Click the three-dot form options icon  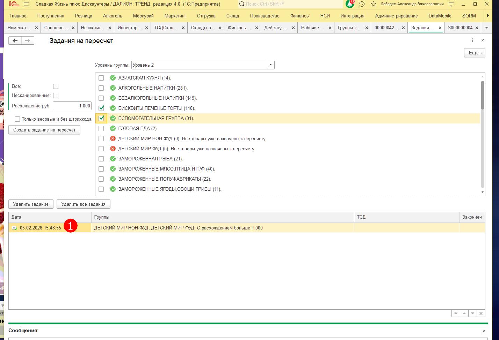[x=472, y=40]
